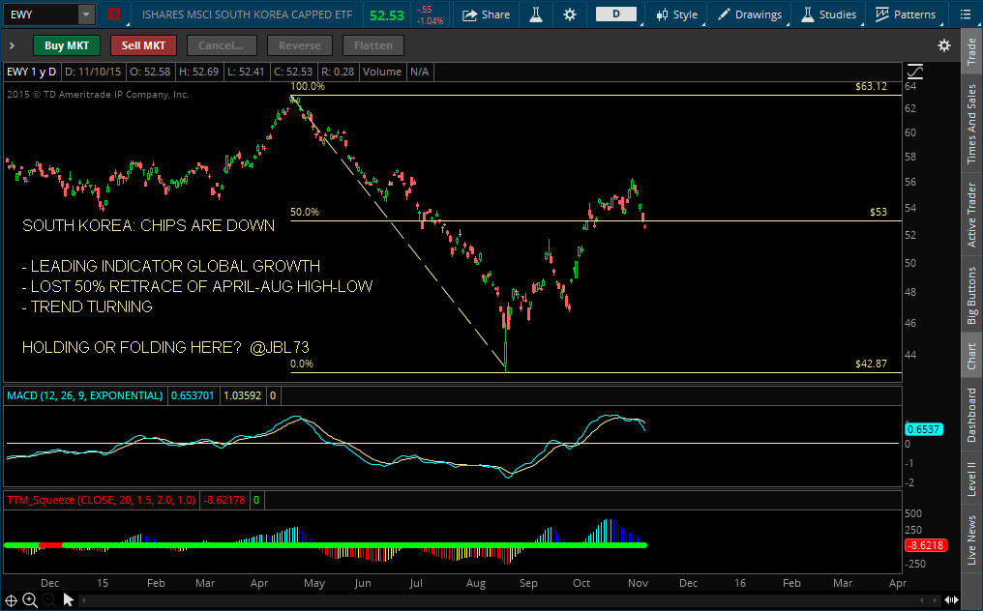This screenshot has height=611, width=983.
Task: Click the greyed zoom out magnifier icon
Action: point(49,600)
